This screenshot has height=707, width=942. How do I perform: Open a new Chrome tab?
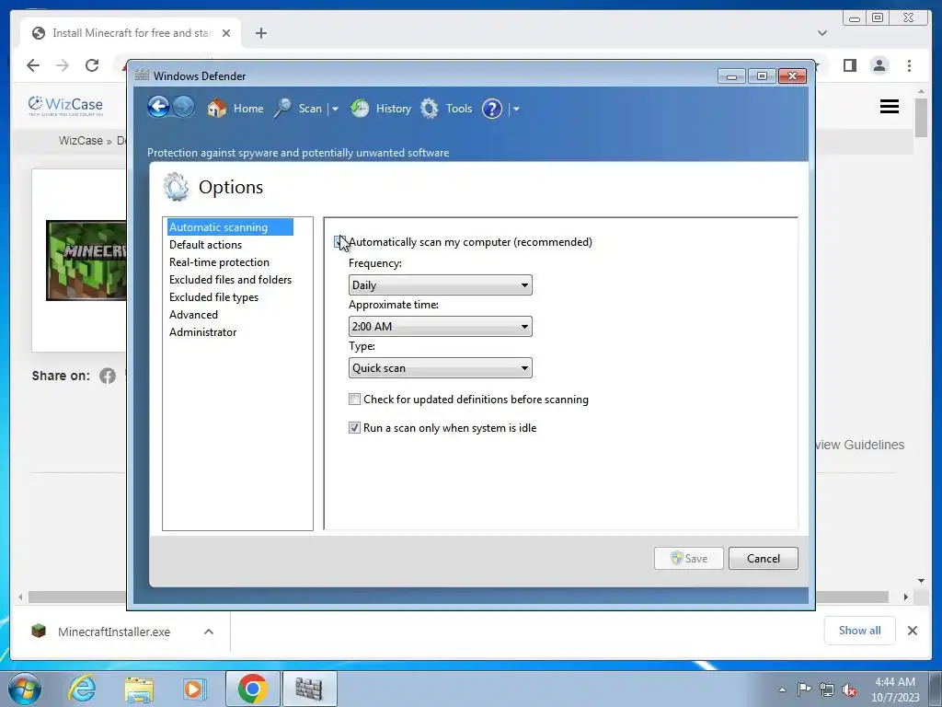coord(260,33)
